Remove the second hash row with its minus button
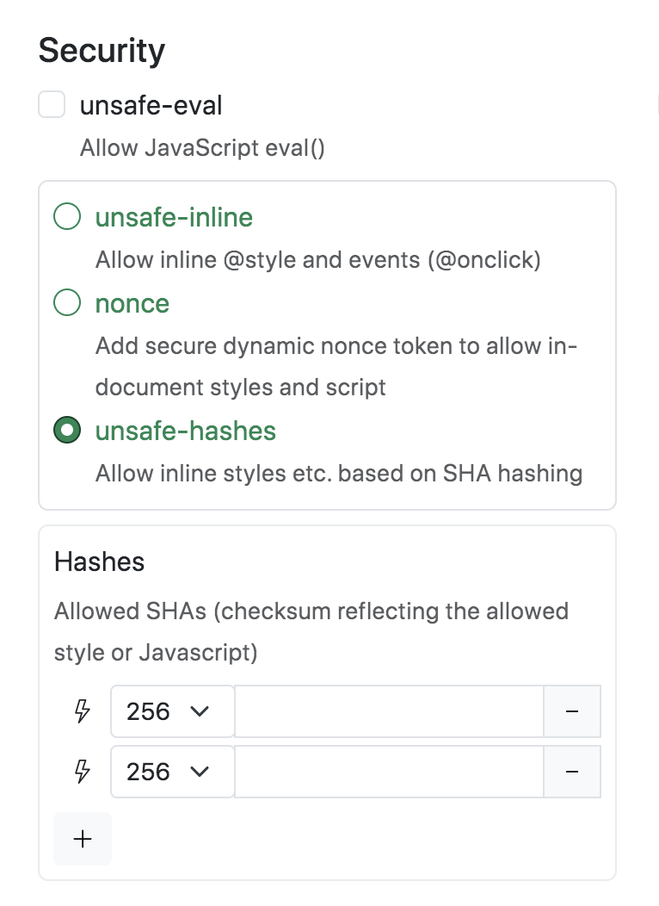659x906 pixels. [x=572, y=772]
